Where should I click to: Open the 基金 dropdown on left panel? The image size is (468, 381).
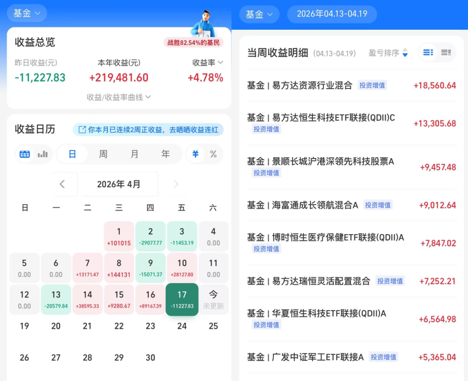[x=27, y=13]
